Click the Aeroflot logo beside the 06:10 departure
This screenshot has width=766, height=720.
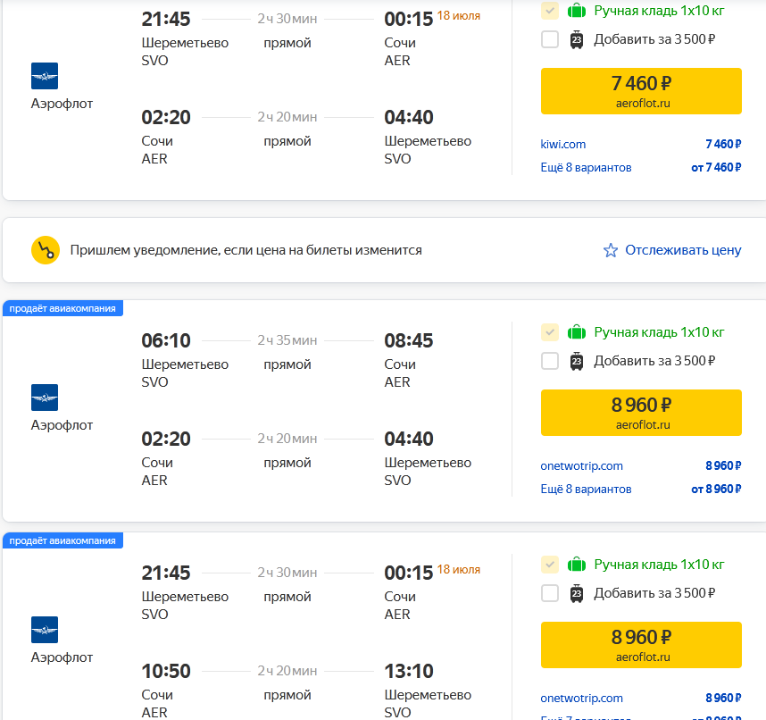45,398
